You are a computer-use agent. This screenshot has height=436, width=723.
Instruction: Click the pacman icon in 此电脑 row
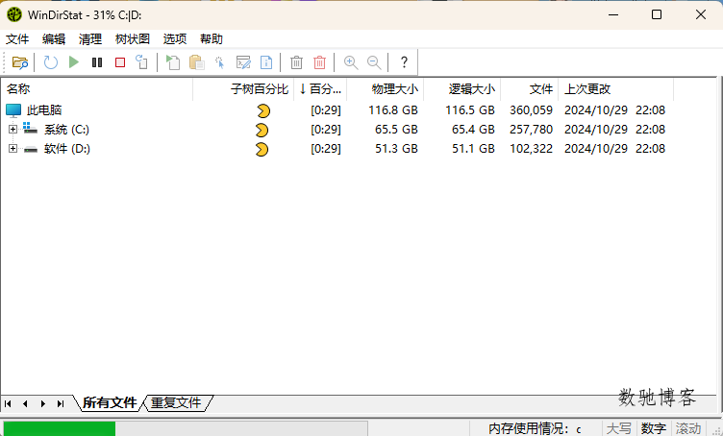pos(263,110)
